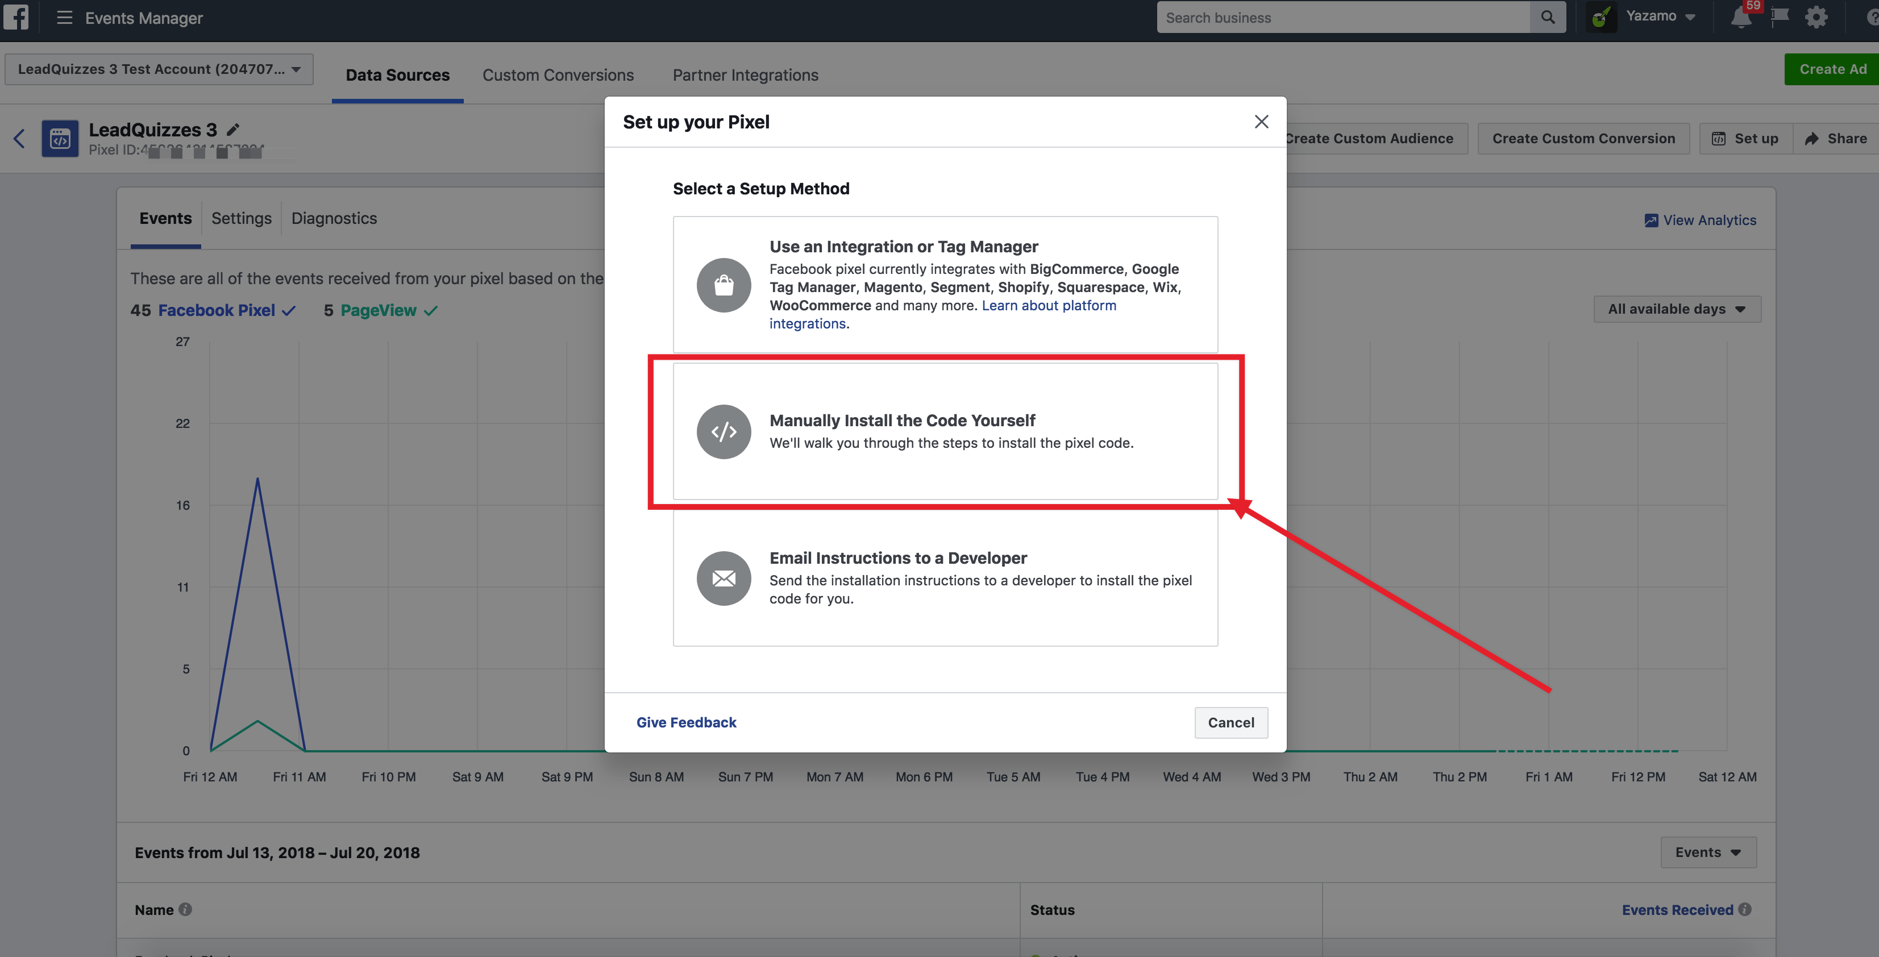Open the Settings sub-tab
Screen dimensions: 1879x957
(242, 218)
